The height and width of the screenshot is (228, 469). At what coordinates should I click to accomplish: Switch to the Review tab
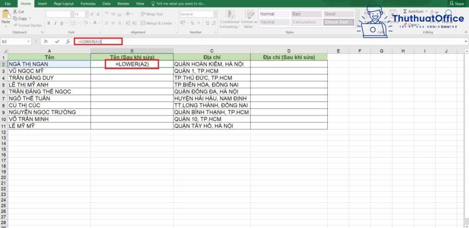[x=123, y=4]
